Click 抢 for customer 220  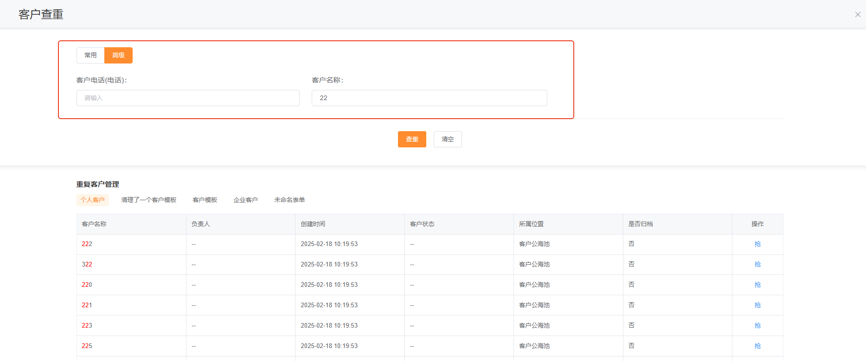(757, 285)
